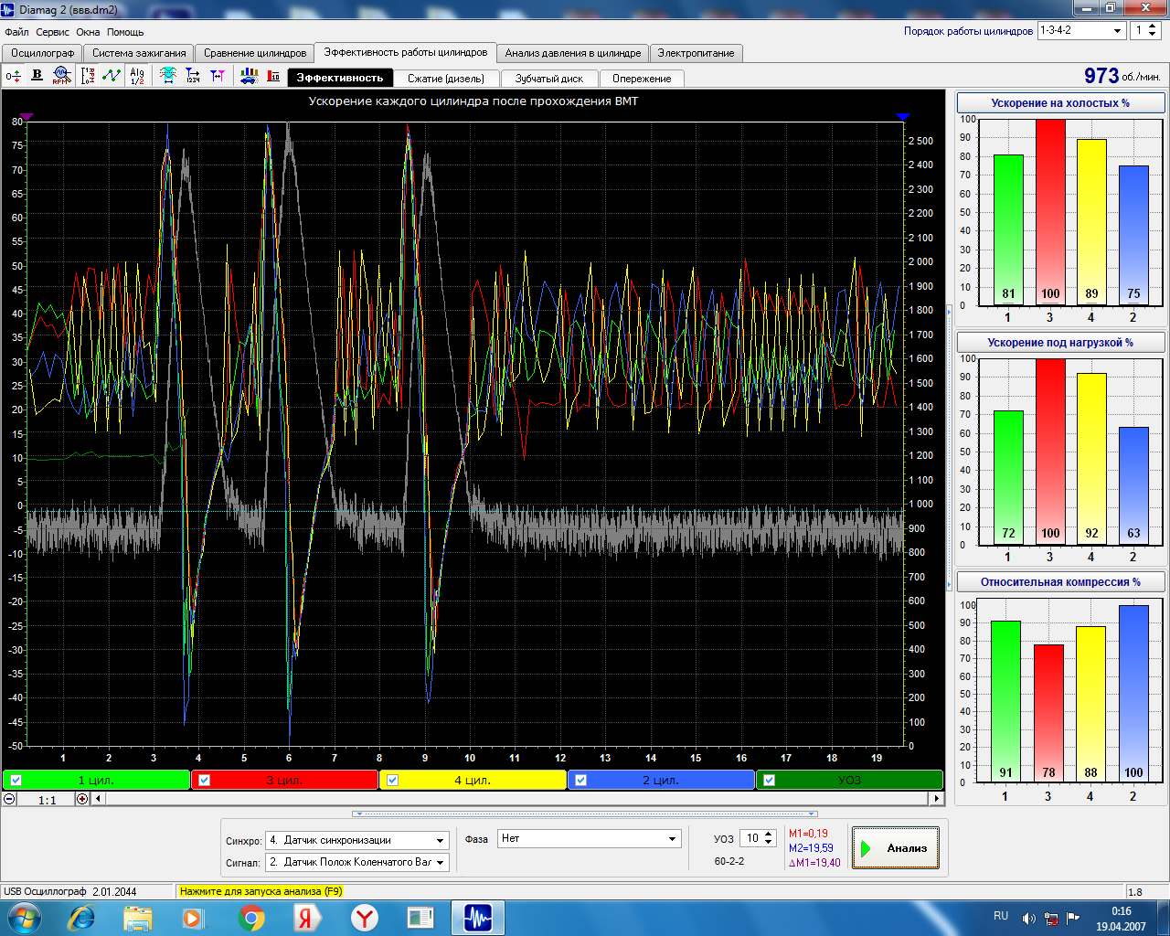
Task: Click the media player taskbar icon
Action: (193, 917)
